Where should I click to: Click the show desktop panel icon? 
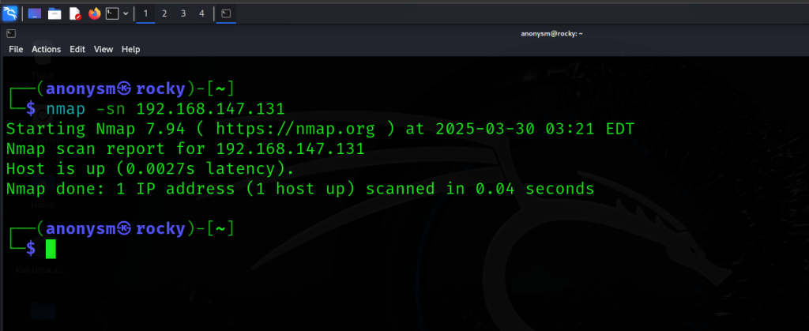tap(35, 14)
